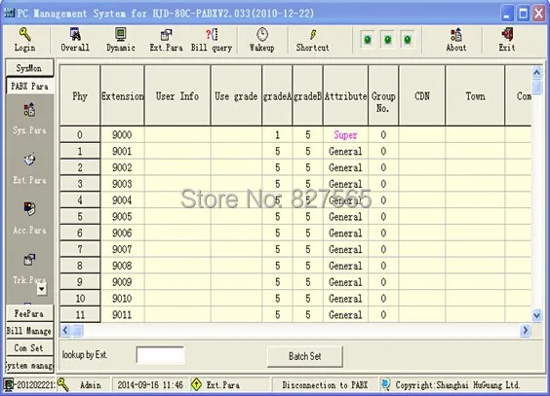This screenshot has width=550, height=396.
Task: Minimize the PC Management System window
Action: (x=506, y=14)
